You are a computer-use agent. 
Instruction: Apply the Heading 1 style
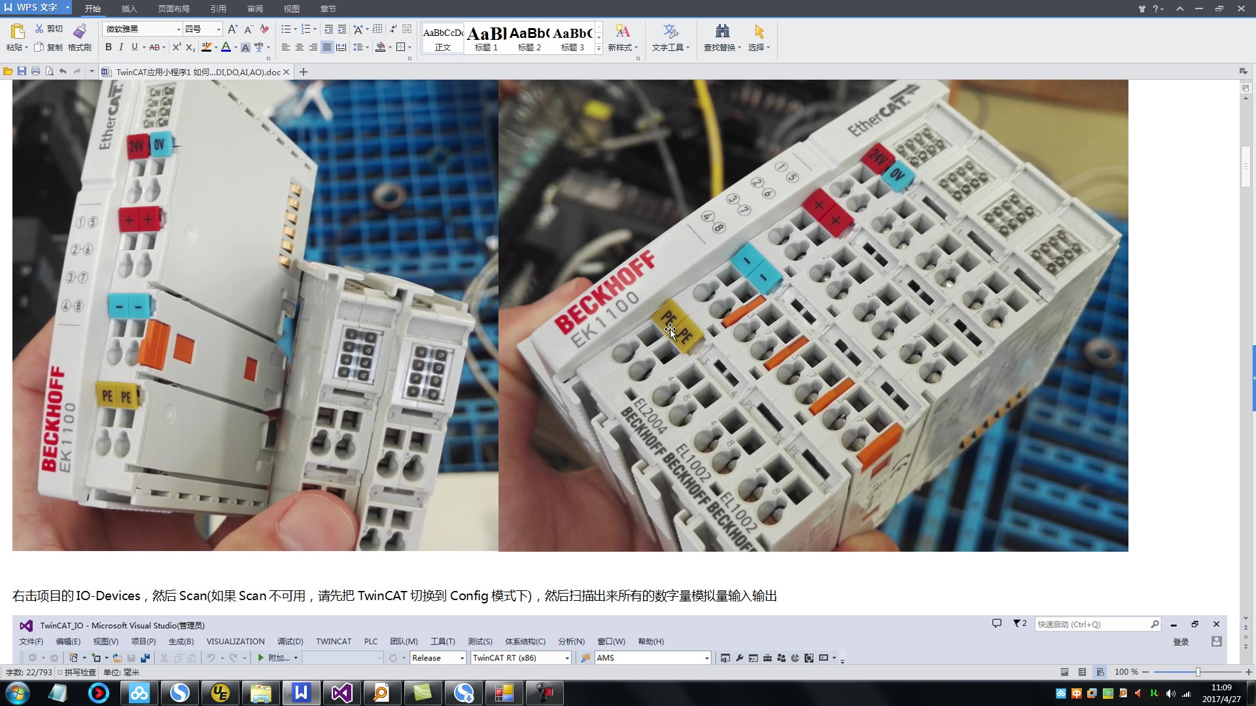486,39
